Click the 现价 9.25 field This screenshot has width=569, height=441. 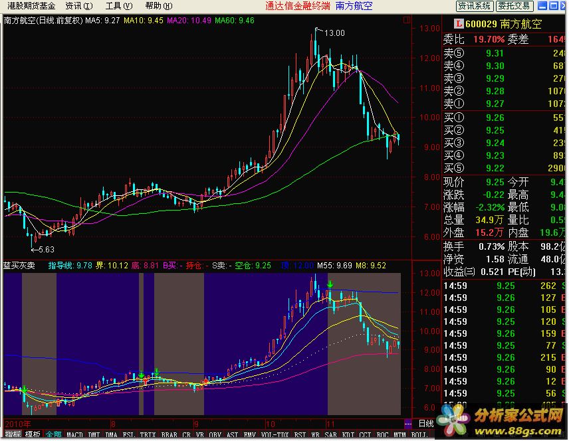tap(474, 182)
